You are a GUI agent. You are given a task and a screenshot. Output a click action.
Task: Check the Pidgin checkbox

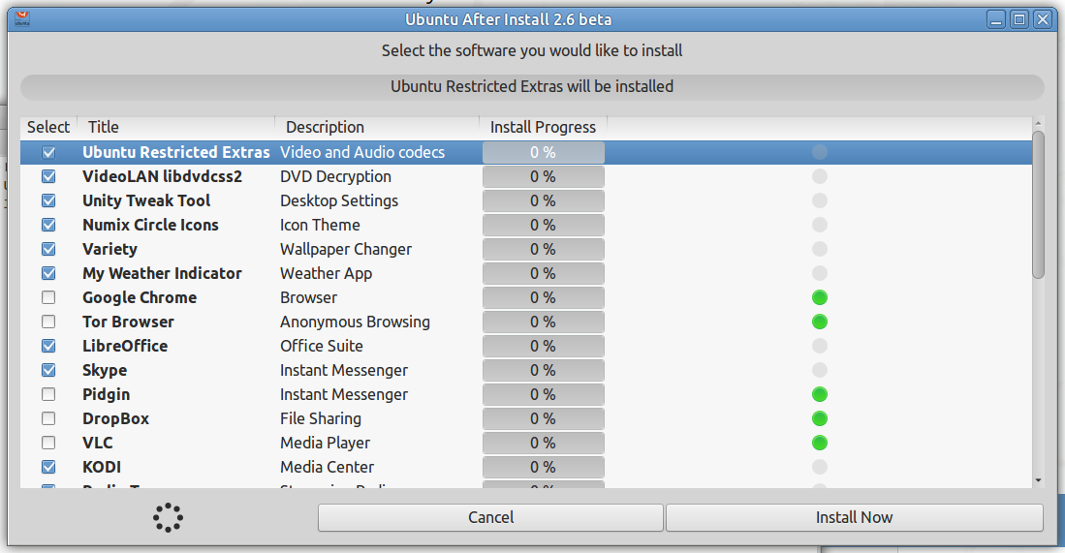(48, 394)
